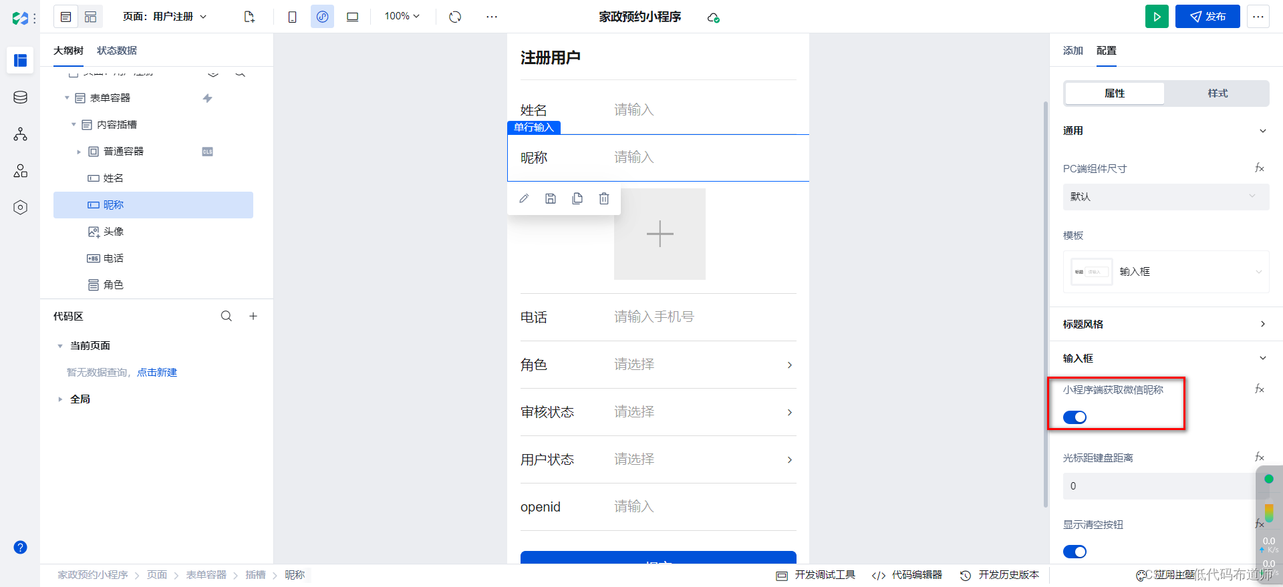Open 代码编辑器
Image resolution: width=1283 pixels, height=587 pixels.
907,575
